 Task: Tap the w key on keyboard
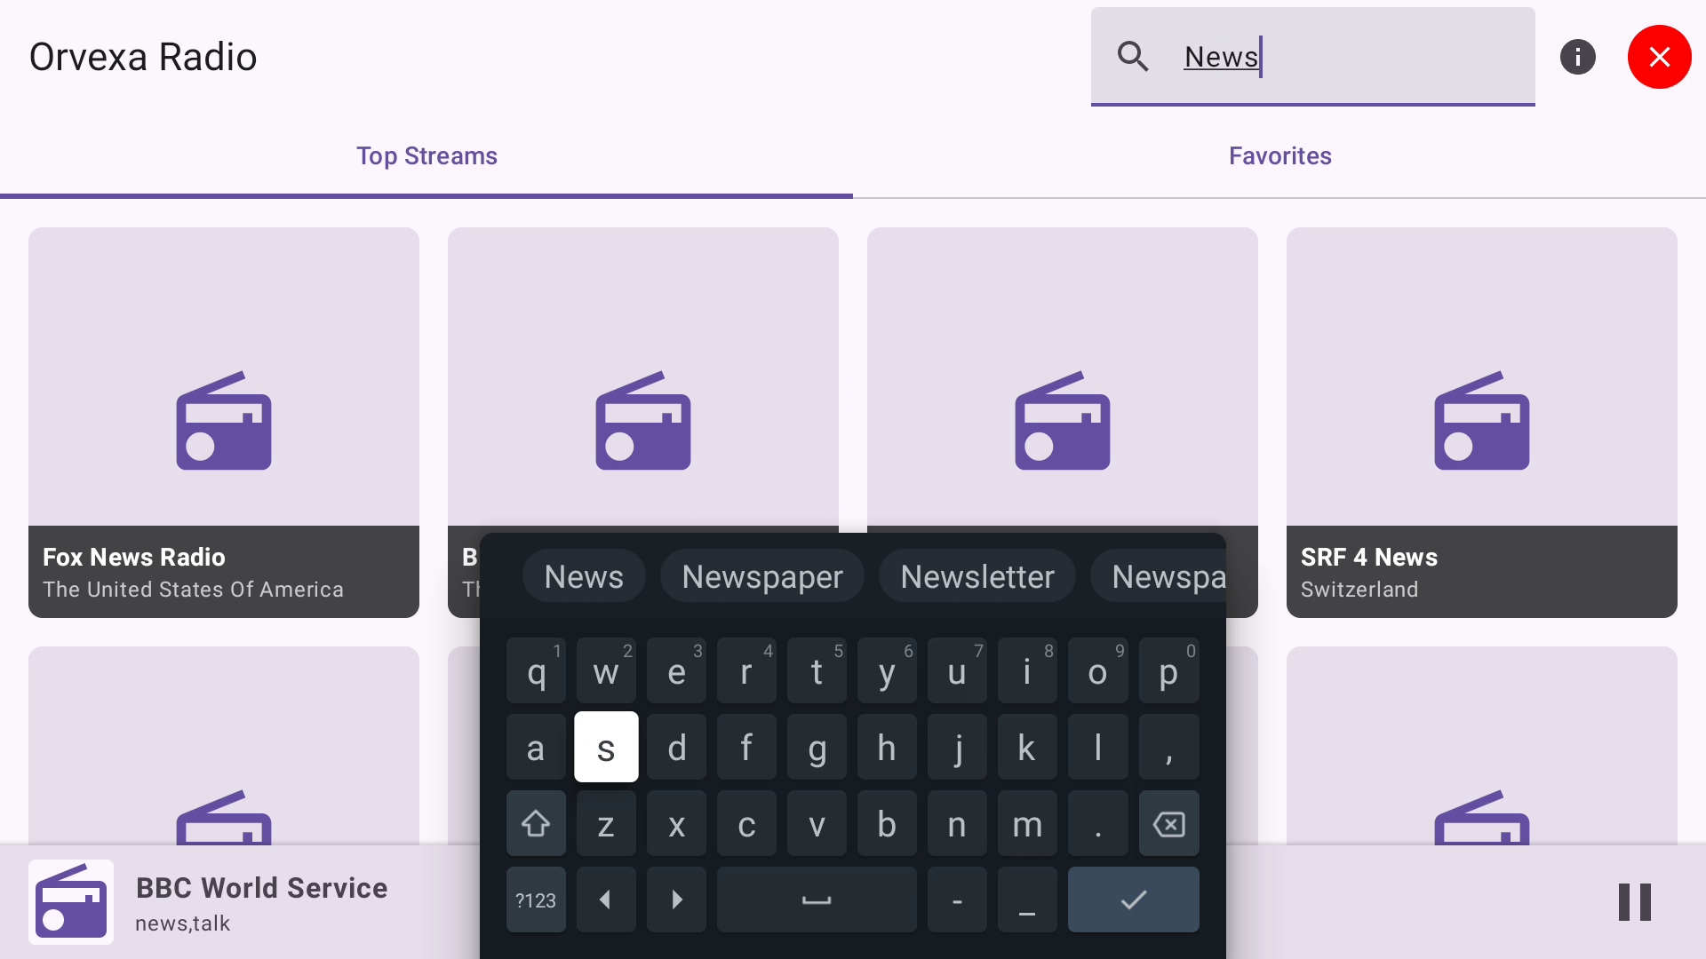tap(606, 671)
